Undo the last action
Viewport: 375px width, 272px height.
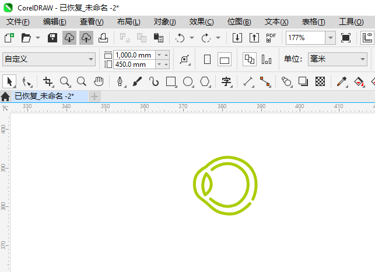[180, 38]
